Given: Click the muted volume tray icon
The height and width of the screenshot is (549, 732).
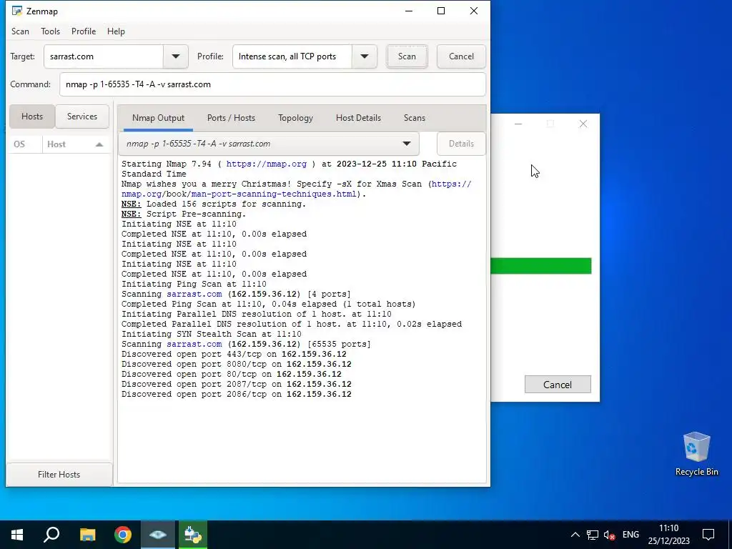Looking at the screenshot, I should [x=609, y=535].
